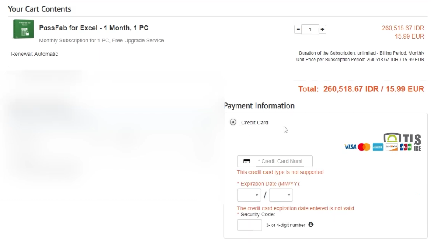Click the security padlock seal badge

click(392, 139)
